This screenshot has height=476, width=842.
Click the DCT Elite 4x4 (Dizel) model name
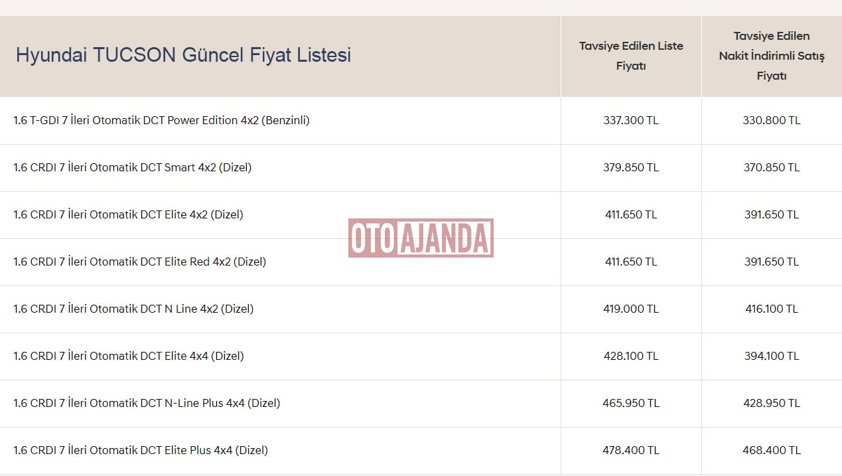coord(129,356)
